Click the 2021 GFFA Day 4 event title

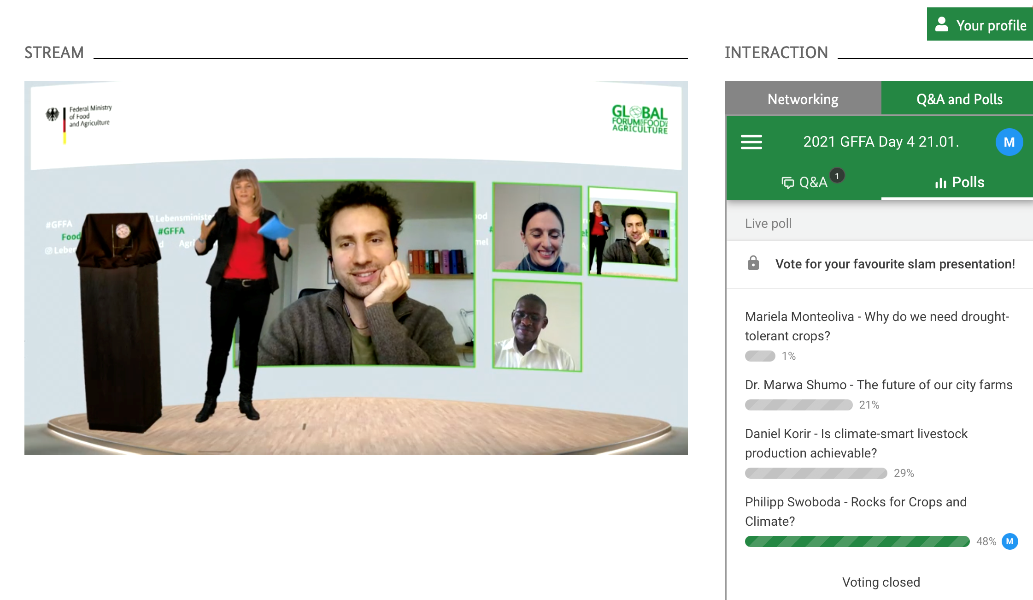880,142
